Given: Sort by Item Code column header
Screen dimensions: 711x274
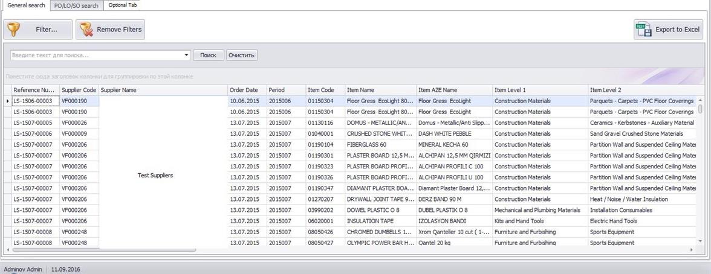Looking at the screenshot, I should pos(325,90).
